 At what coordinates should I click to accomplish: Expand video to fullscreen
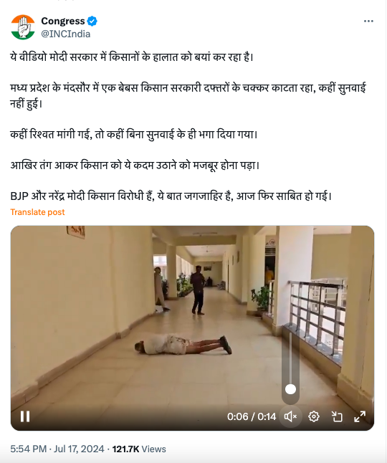point(360,416)
